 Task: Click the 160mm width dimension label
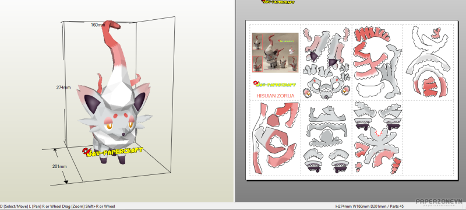[x=98, y=25]
